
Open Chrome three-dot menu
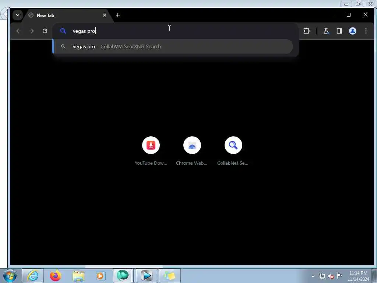(366, 31)
